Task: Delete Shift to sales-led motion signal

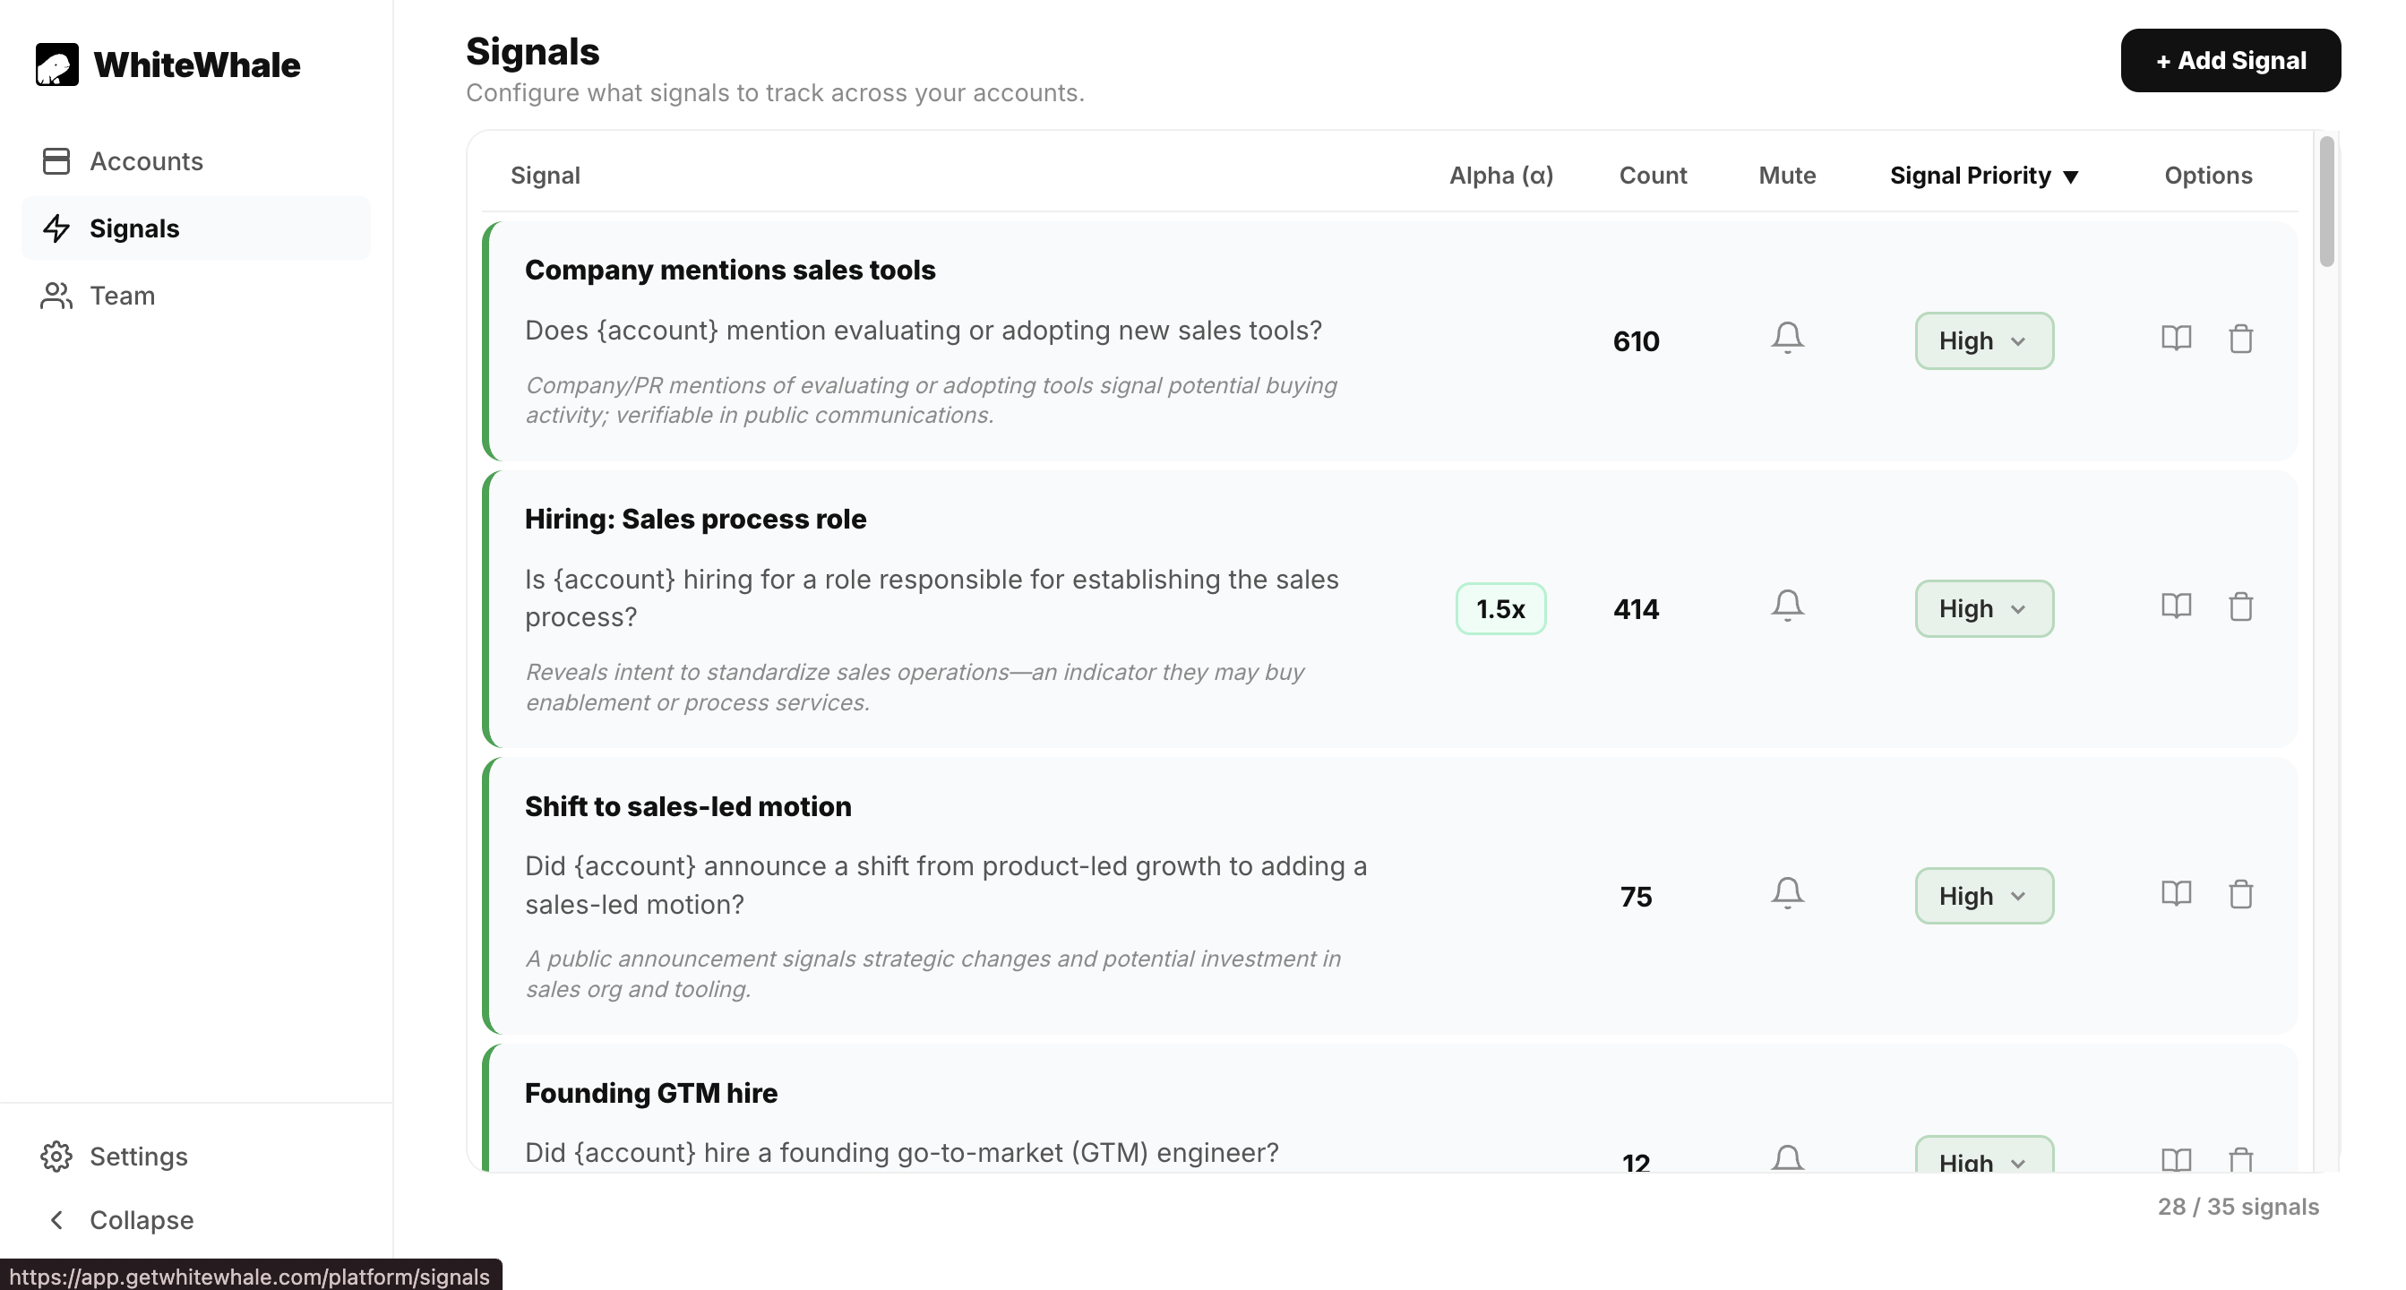Action: click(x=2240, y=894)
